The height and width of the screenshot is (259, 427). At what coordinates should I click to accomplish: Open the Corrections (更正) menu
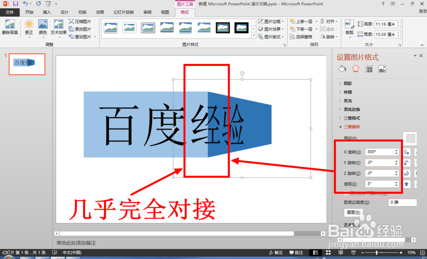pos(29,28)
